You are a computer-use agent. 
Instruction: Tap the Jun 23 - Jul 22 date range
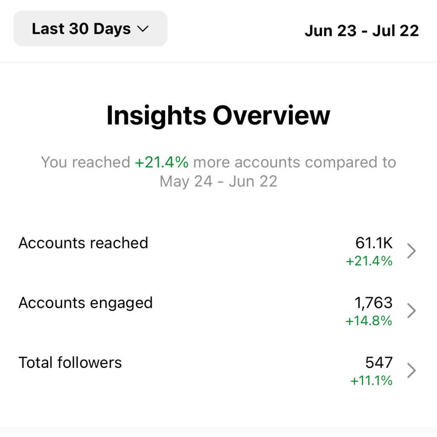(x=361, y=31)
